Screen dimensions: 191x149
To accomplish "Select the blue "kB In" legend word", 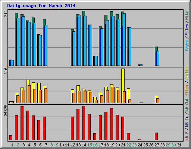I will [187, 122].
